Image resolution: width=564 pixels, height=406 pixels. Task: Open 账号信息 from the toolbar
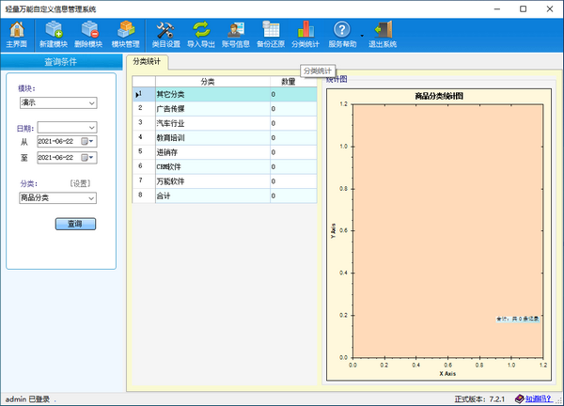pyautogui.click(x=236, y=35)
